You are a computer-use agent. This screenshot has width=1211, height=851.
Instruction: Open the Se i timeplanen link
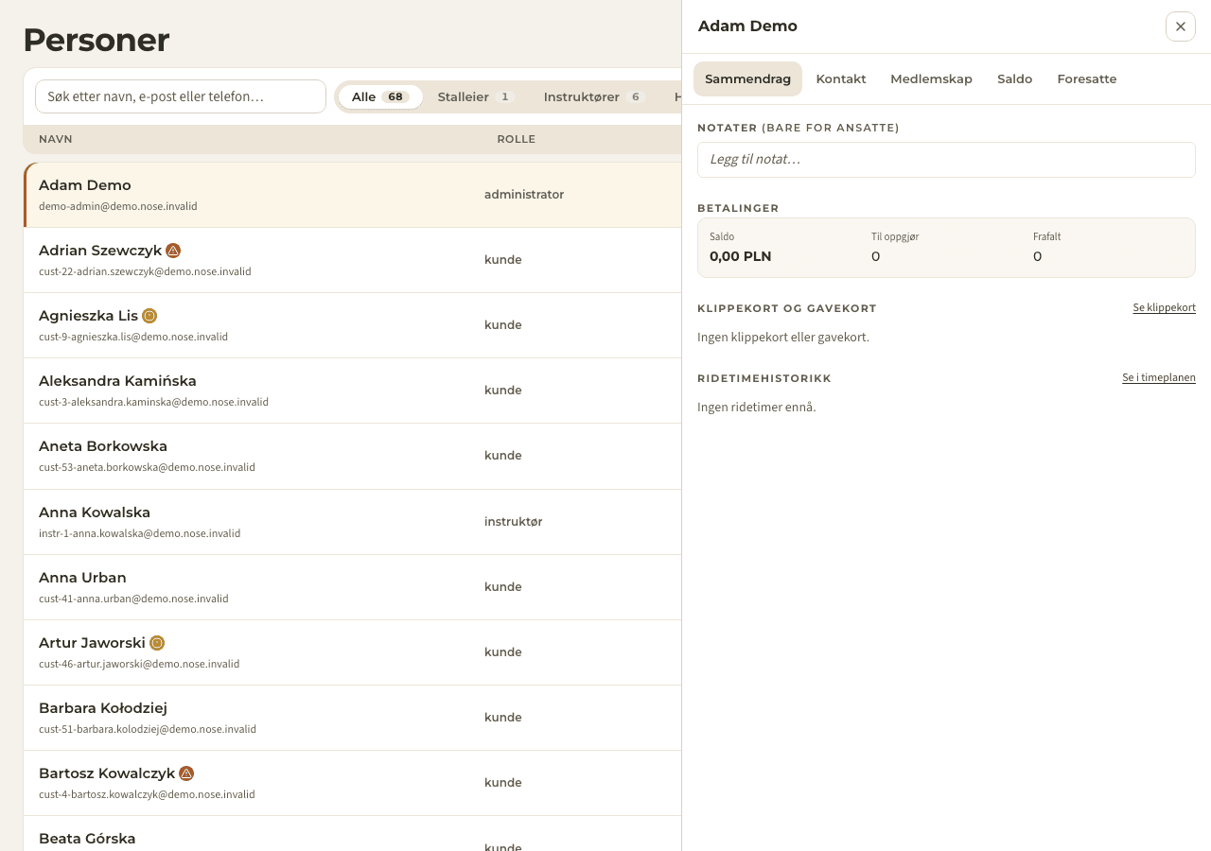coord(1159,378)
